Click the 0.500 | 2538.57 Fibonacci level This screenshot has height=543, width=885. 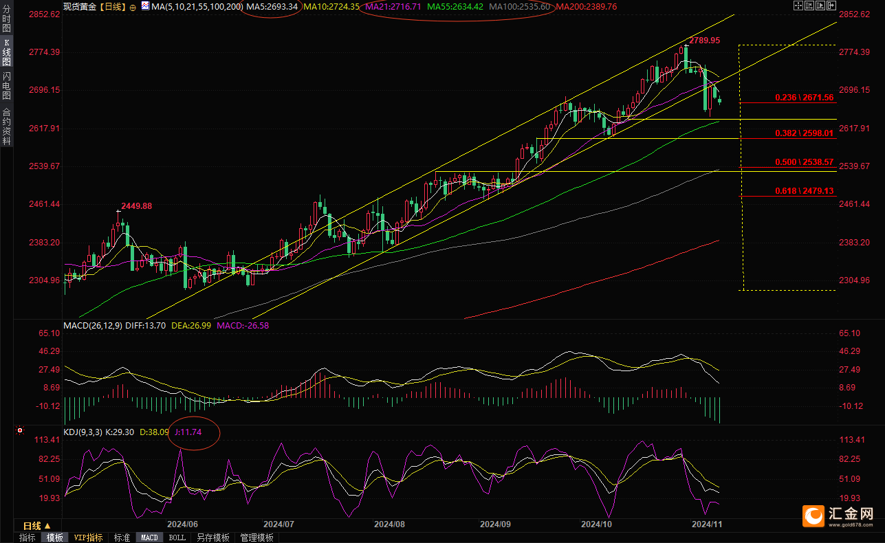tap(805, 162)
